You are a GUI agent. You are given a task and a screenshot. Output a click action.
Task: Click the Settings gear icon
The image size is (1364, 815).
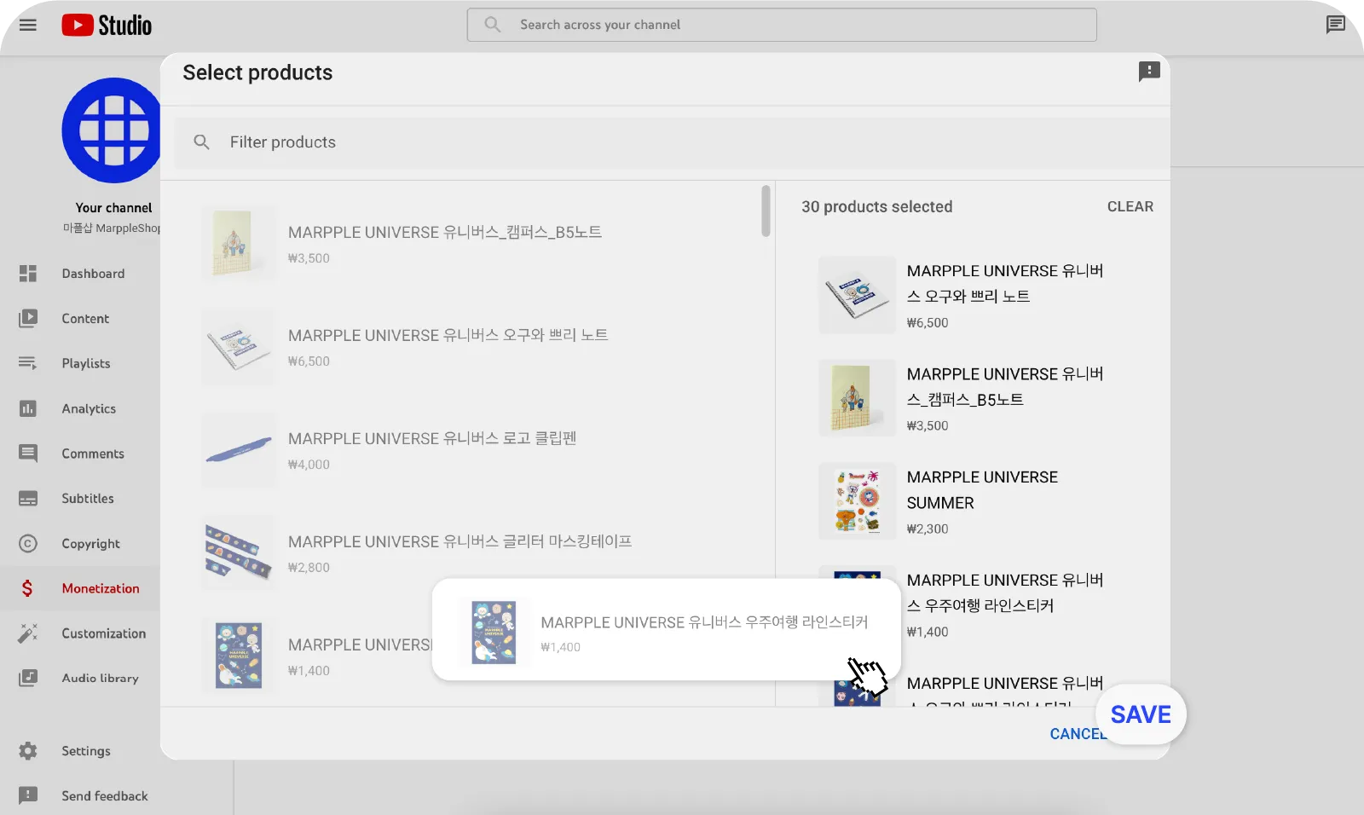coord(28,751)
